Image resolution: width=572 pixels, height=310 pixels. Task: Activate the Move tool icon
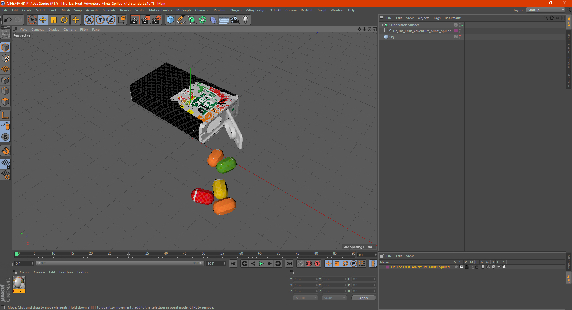click(43, 20)
